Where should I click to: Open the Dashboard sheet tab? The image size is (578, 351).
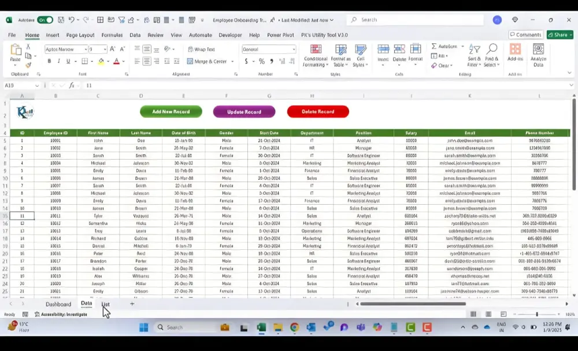click(x=58, y=304)
